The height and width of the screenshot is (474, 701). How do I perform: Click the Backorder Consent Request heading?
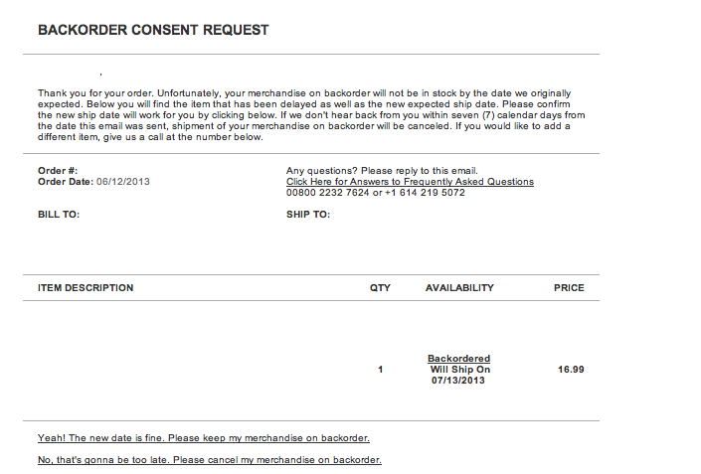pos(153,30)
